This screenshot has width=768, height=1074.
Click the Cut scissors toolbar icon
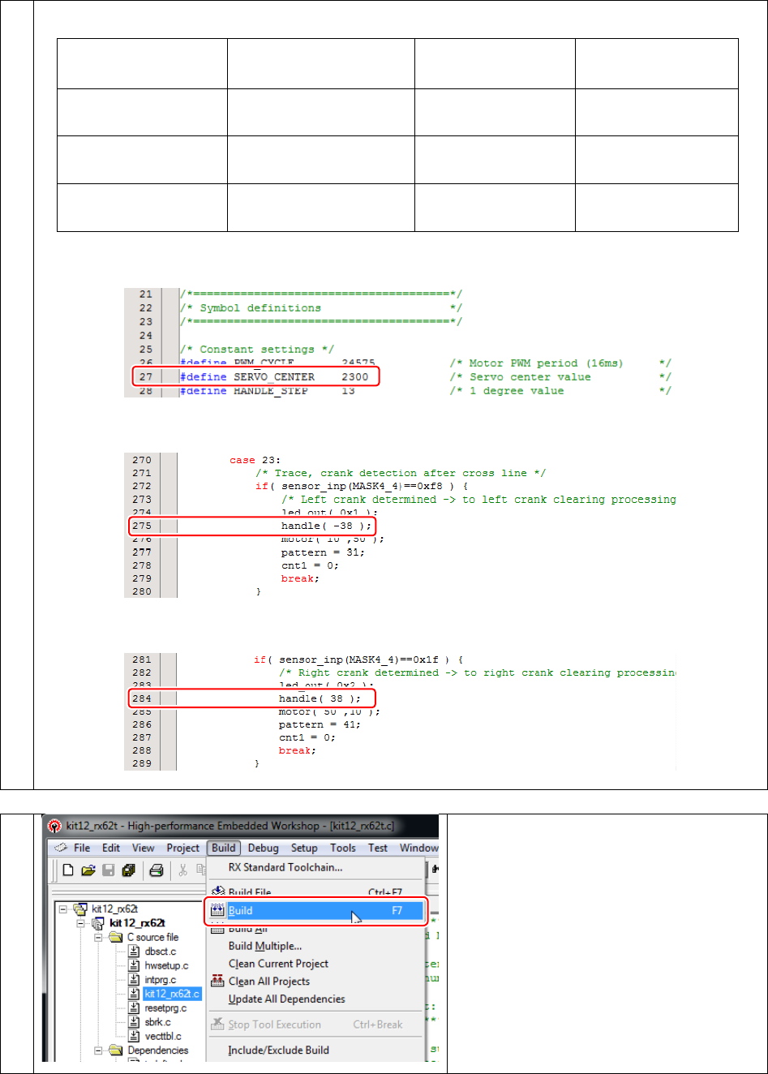pos(183,870)
